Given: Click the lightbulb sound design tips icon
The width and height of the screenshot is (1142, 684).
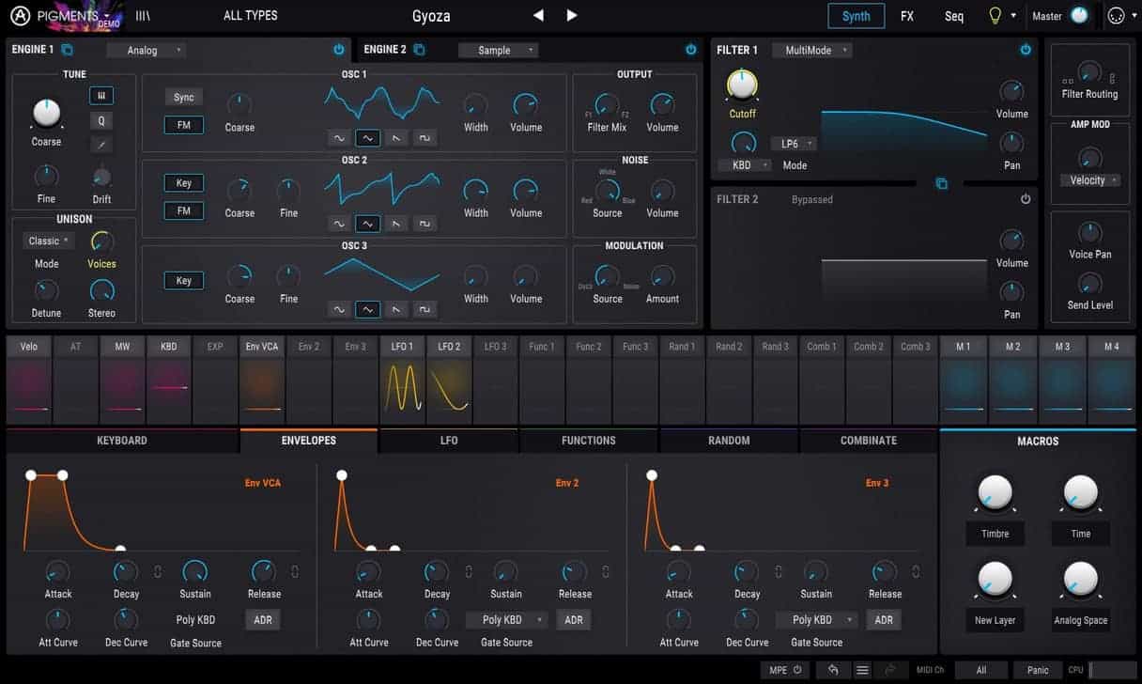Looking at the screenshot, I should (995, 16).
